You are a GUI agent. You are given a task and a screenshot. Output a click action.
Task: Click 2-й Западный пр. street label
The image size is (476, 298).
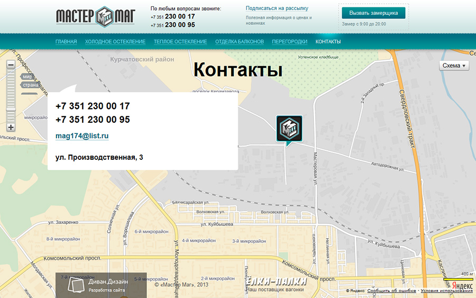point(372,93)
